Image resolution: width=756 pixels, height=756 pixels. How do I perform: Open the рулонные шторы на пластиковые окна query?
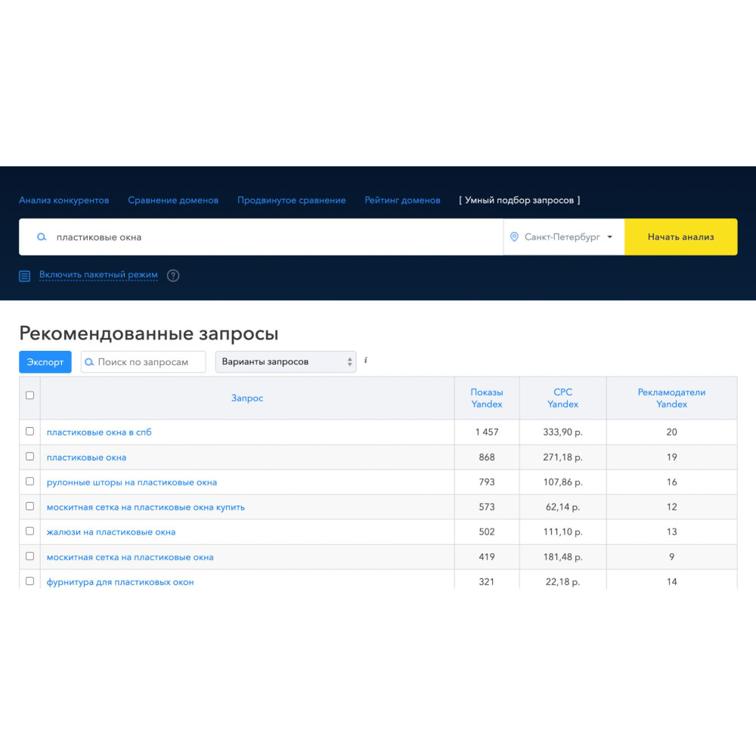pos(132,482)
